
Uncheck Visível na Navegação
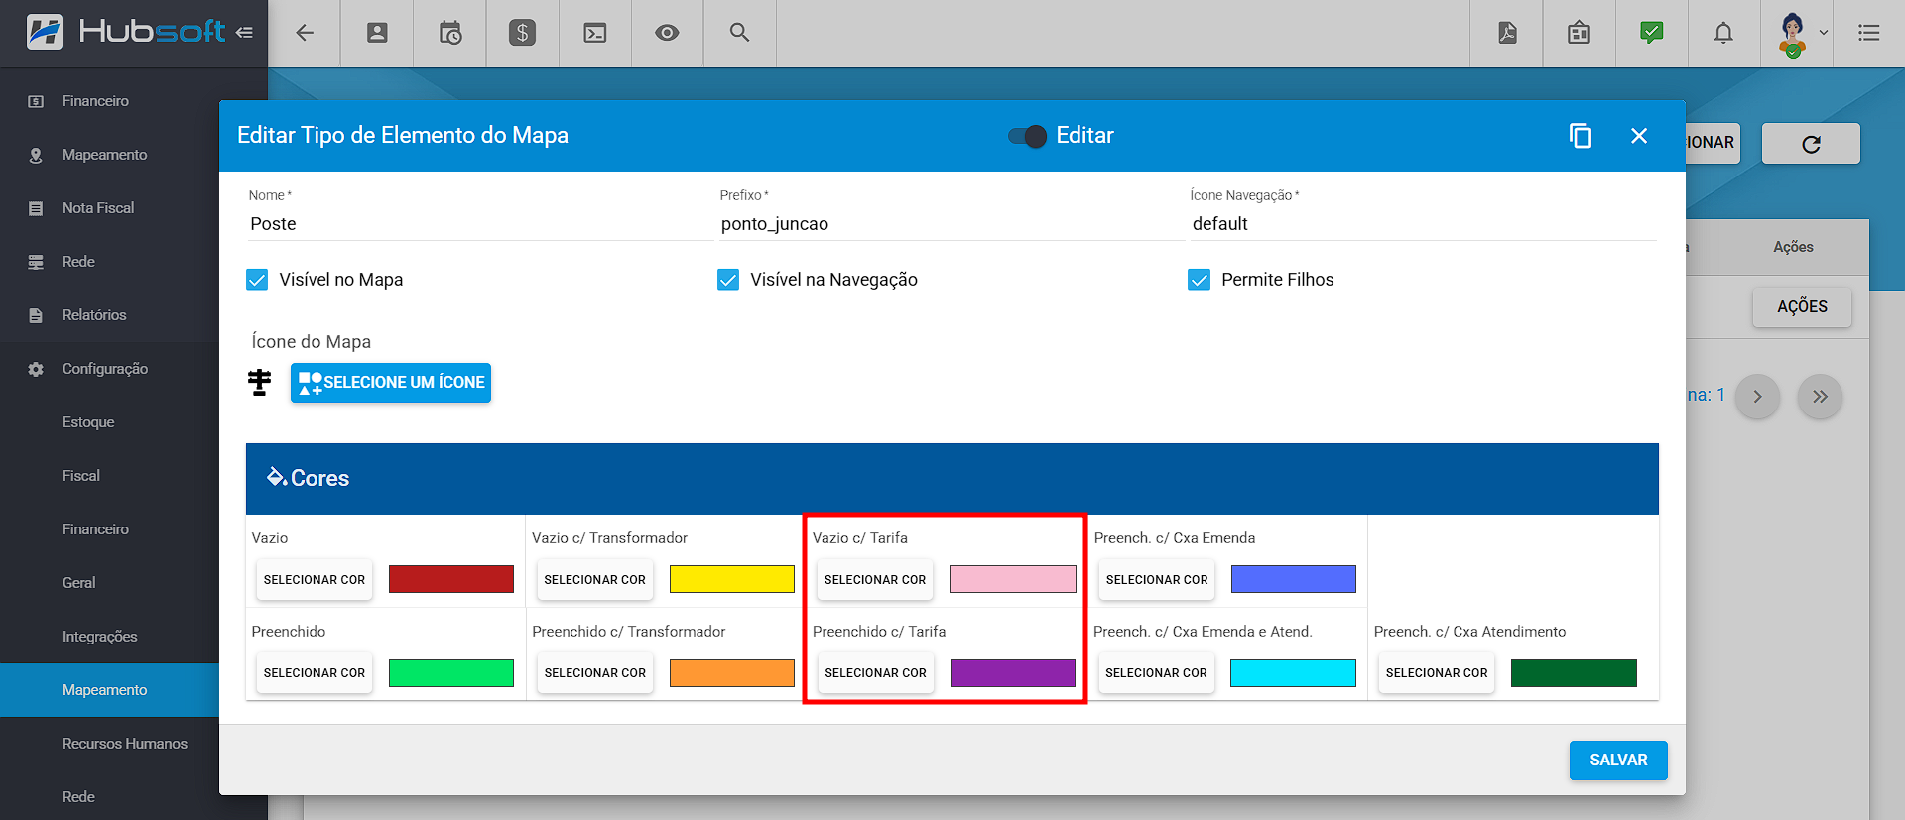pyautogui.click(x=728, y=280)
